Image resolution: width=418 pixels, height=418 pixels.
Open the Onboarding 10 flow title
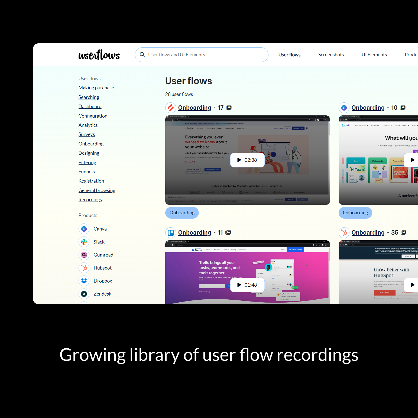(368, 108)
